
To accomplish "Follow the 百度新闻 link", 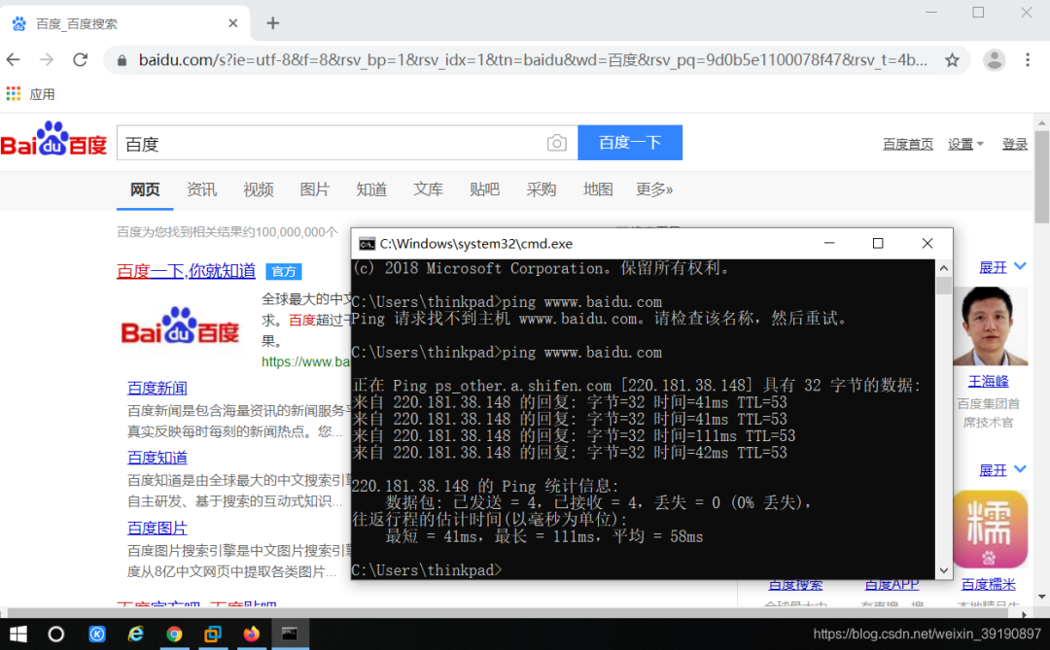I will click(157, 387).
